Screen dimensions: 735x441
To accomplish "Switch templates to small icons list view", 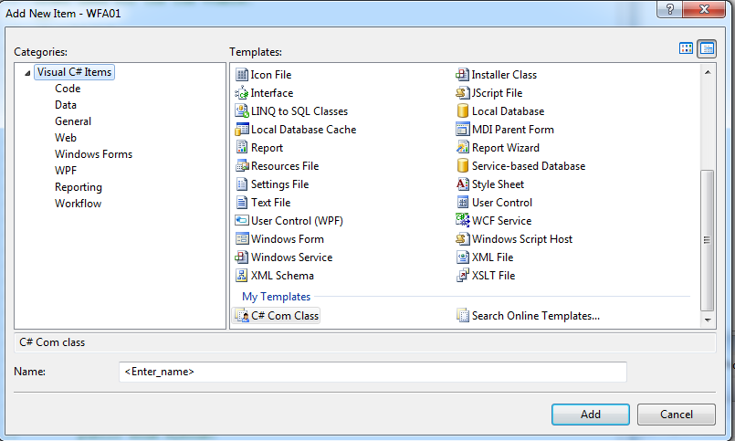I will click(707, 48).
